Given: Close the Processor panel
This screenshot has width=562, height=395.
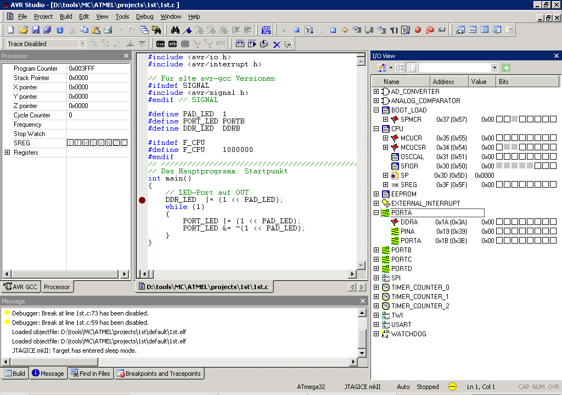Looking at the screenshot, I should pyautogui.click(x=126, y=56).
